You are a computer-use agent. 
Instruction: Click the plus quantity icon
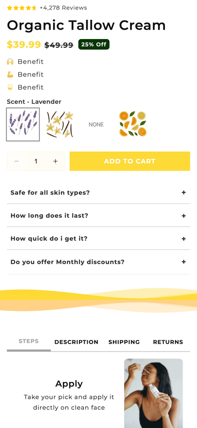point(55,161)
